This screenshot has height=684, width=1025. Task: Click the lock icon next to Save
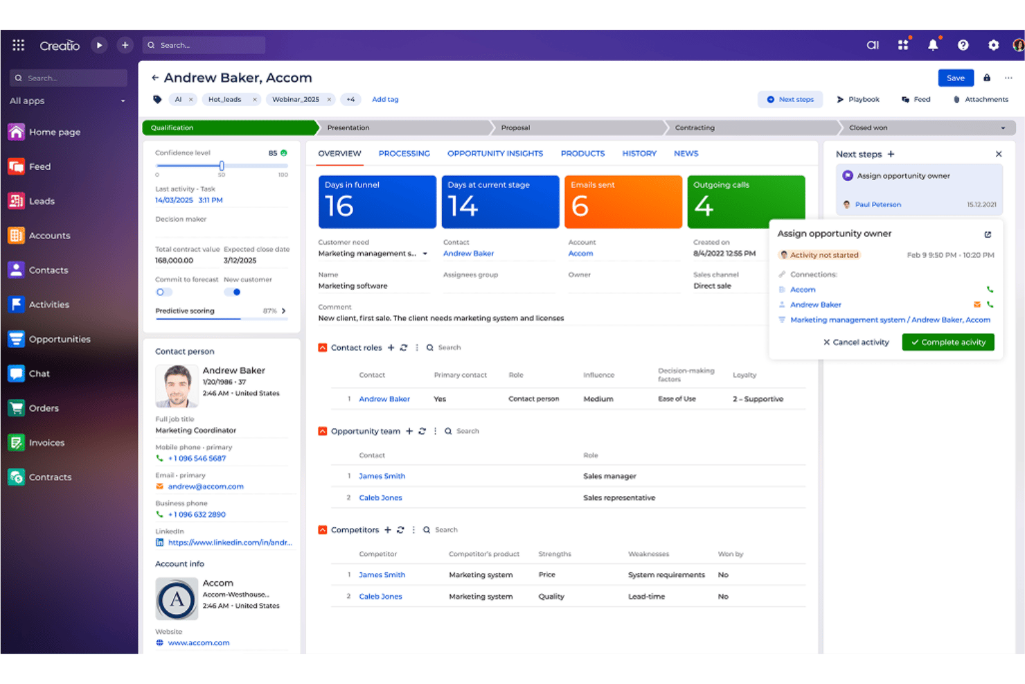coord(987,78)
